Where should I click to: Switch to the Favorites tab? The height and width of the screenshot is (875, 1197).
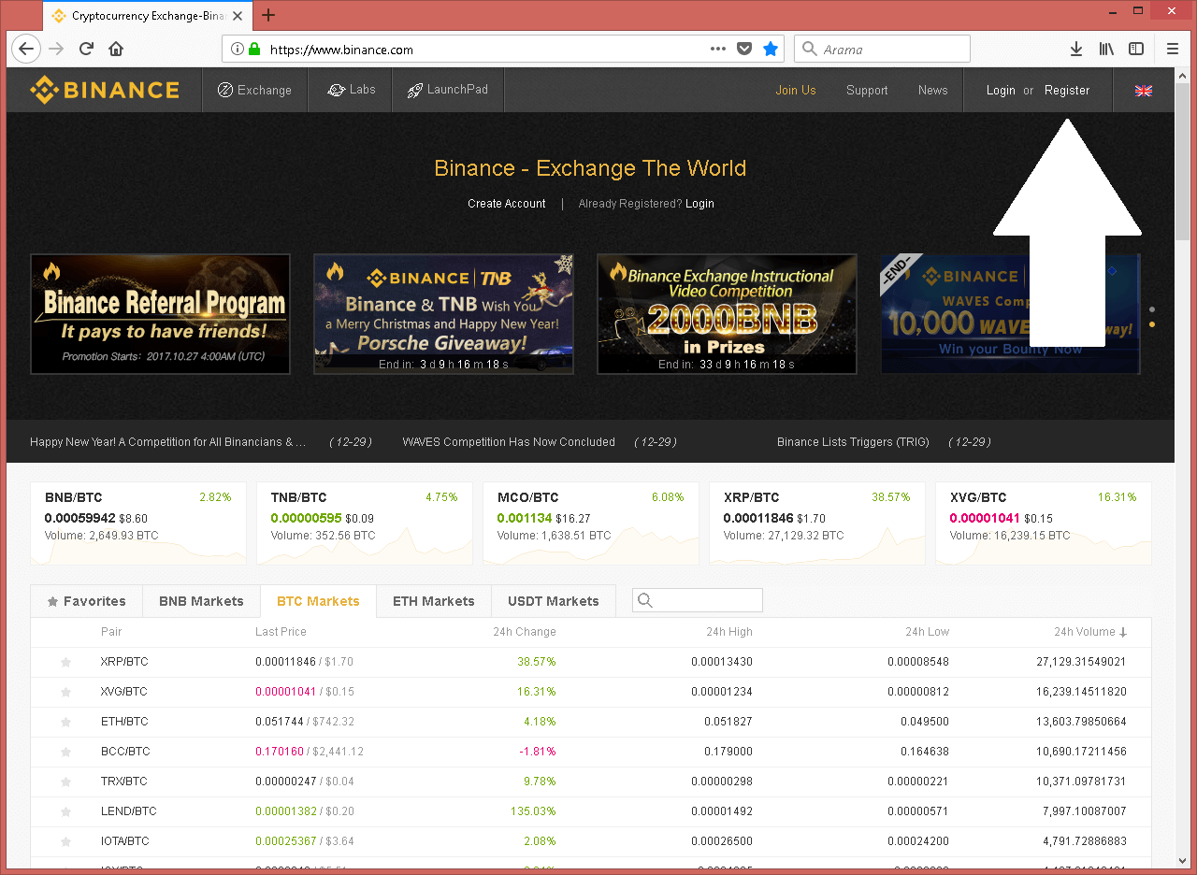tap(87, 601)
